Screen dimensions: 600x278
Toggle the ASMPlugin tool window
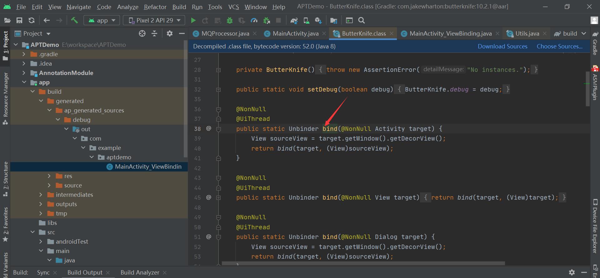coord(595,83)
